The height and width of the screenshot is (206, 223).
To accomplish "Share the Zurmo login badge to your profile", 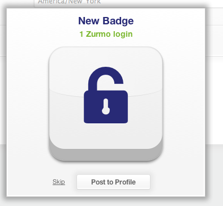I will [113, 182].
